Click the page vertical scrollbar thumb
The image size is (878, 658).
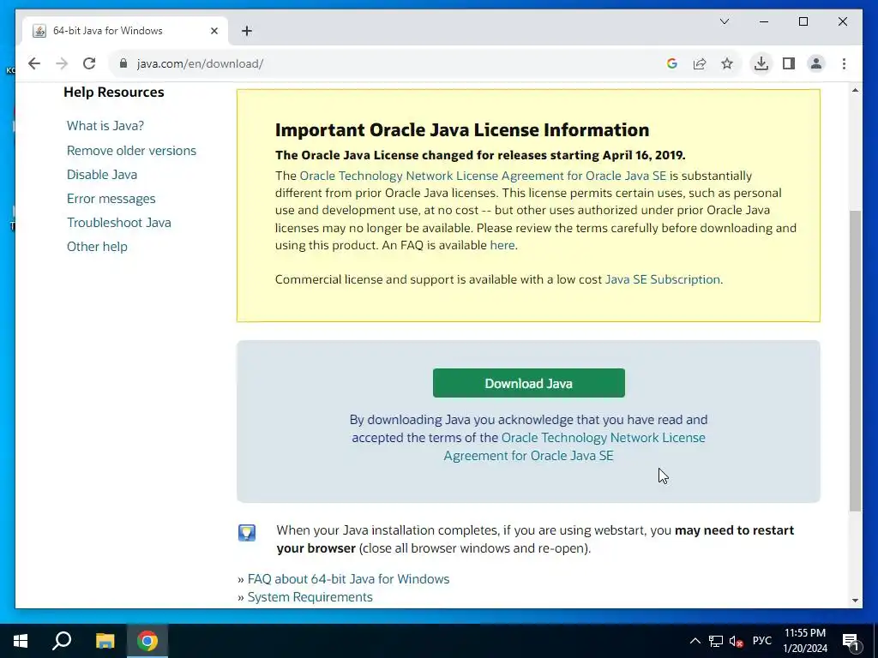(855, 361)
